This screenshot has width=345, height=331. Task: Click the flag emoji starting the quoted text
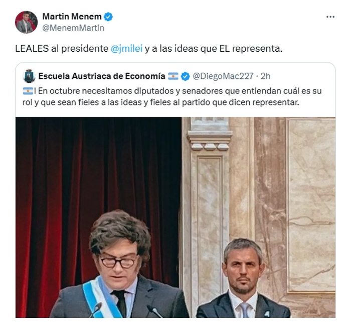click(x=28, y=91)
